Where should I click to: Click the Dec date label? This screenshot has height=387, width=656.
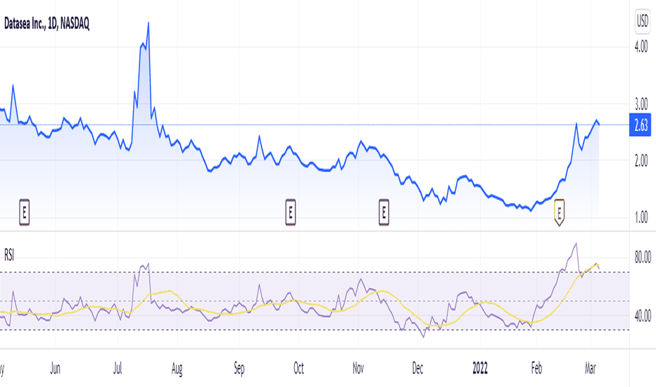417,368
